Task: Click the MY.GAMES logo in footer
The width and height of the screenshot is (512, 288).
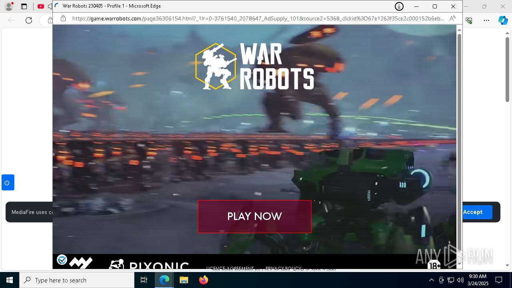Action: [81, 262]
